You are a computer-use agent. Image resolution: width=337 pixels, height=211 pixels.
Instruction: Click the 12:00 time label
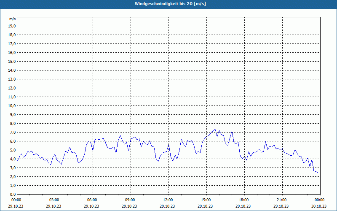(x=168, y=200)
